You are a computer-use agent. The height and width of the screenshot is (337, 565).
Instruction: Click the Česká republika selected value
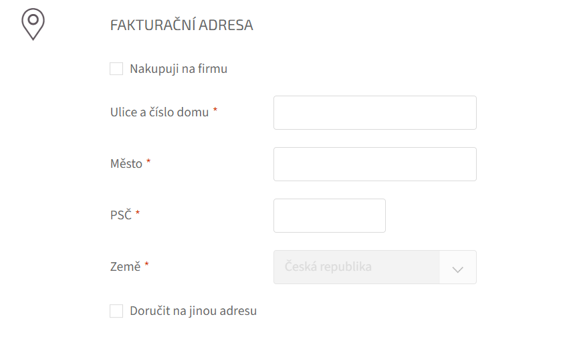328,267
